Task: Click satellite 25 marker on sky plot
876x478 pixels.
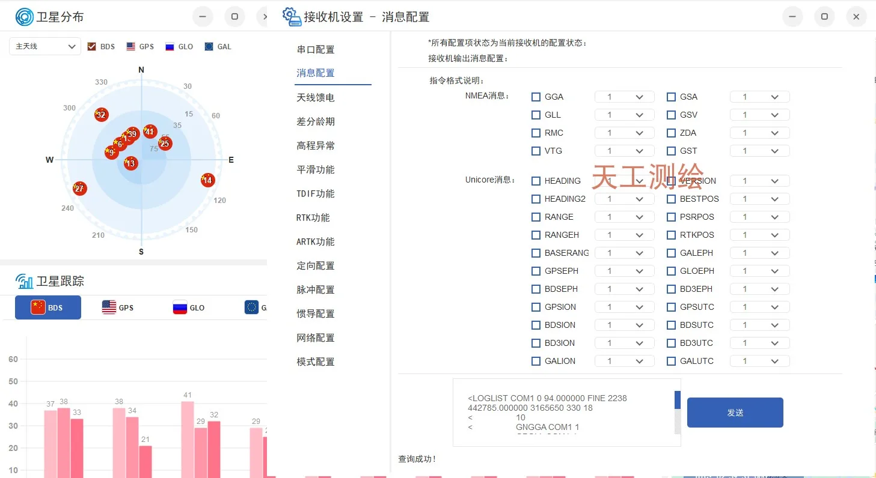Action: tap(165, 144)
